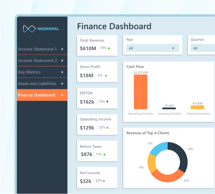Click green up arrow beside Before Taxes 11%

(x=104, y=155)
